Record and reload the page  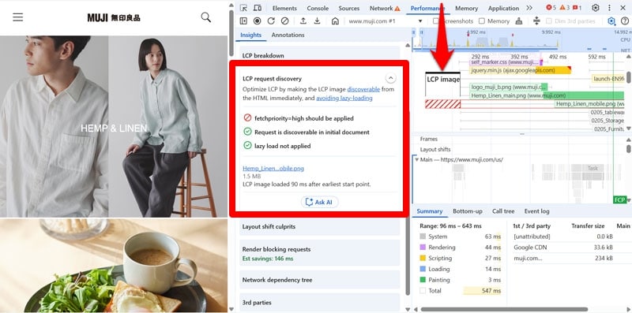[271, 21]
